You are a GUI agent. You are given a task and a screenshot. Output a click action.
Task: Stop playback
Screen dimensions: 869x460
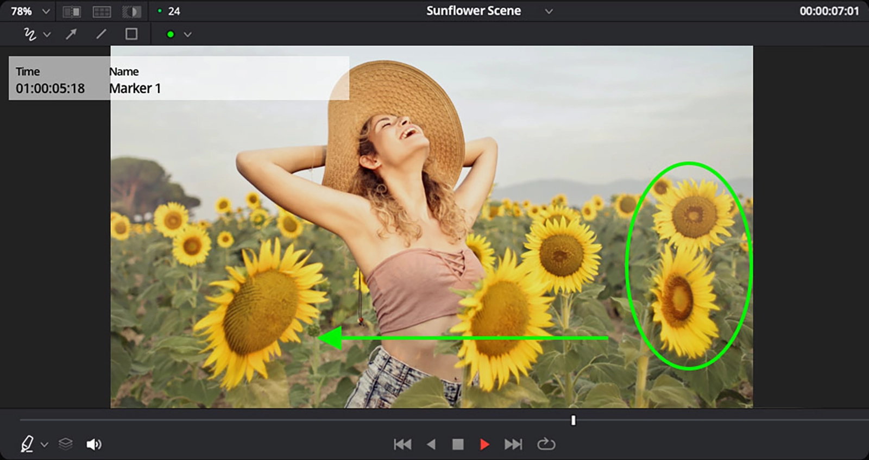tap(458, 444)
